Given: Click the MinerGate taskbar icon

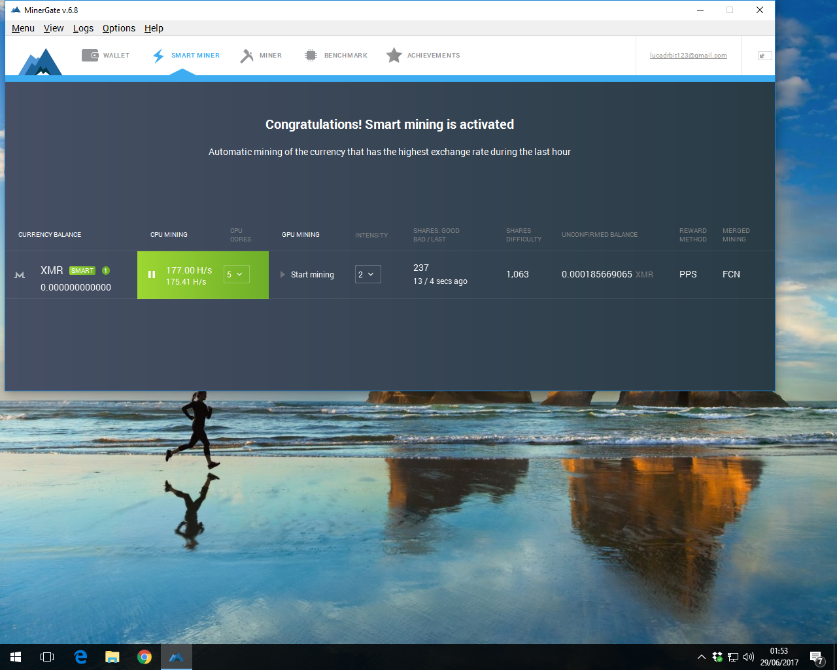Looking at the screenshot, I should pos(177,657).
